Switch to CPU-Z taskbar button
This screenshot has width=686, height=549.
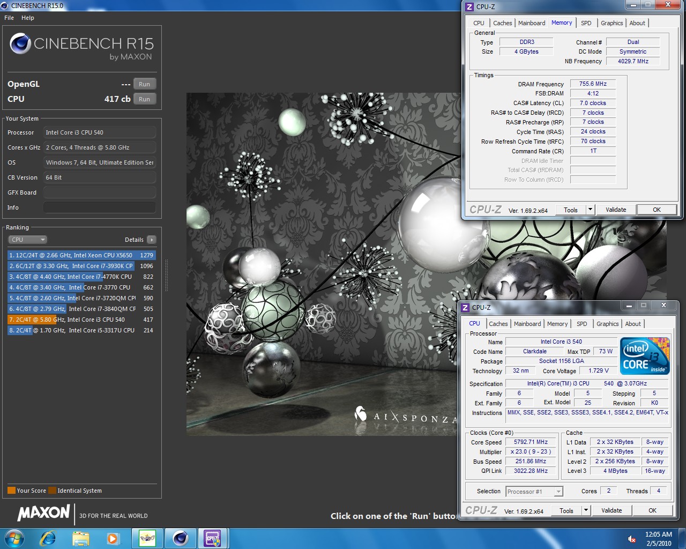(x=213, y=538)
